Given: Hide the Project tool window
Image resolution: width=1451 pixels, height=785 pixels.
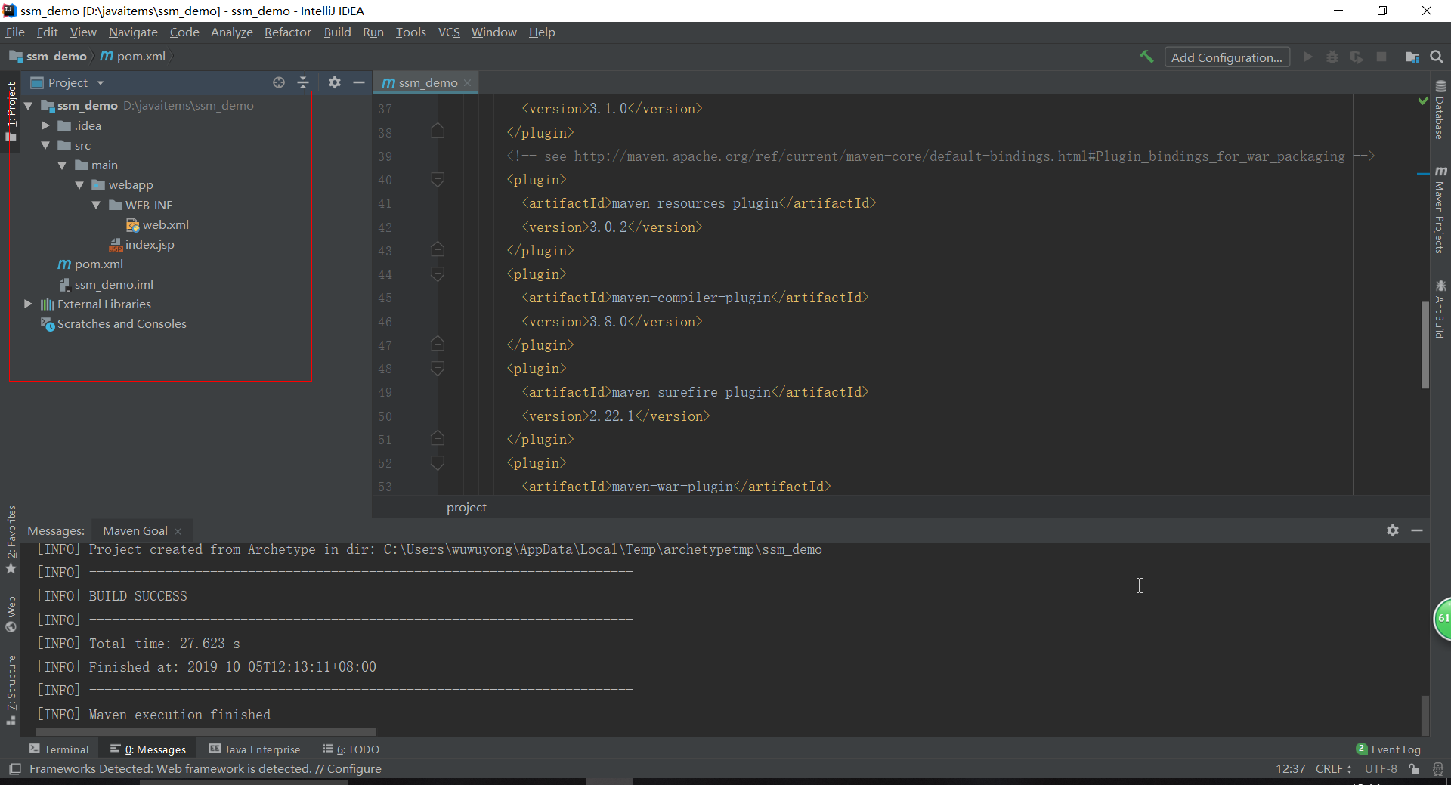Looking at the screenshot, I should 359,82.
